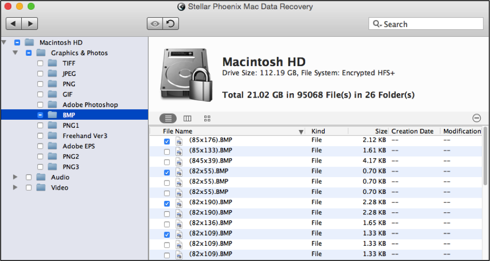Click file icon of (82x136).BMP
The width and height of the screenshot is (490, 261).
[179, 224]
